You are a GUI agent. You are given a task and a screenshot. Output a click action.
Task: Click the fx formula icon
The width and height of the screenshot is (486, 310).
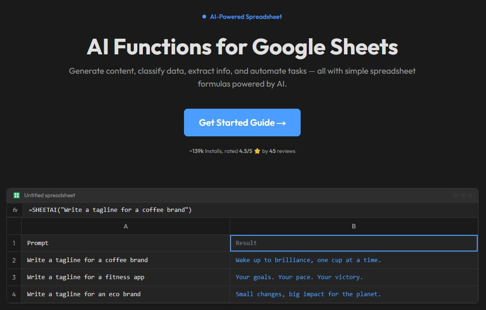15,210
